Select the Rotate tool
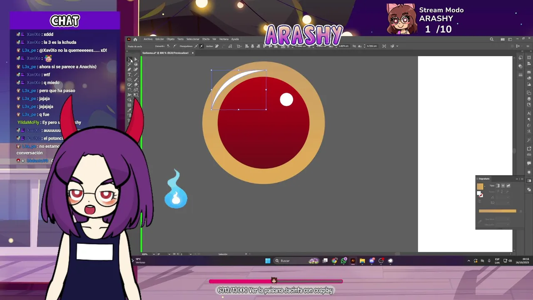This screenshot has height=300, width=533. [x=130, y=90]
